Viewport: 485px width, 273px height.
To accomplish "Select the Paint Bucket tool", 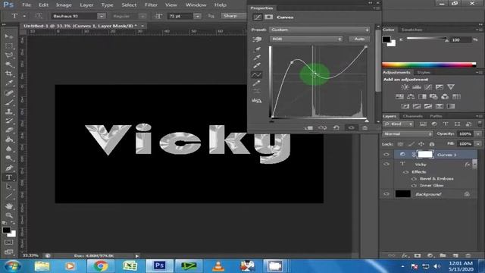I will (8, 140).
